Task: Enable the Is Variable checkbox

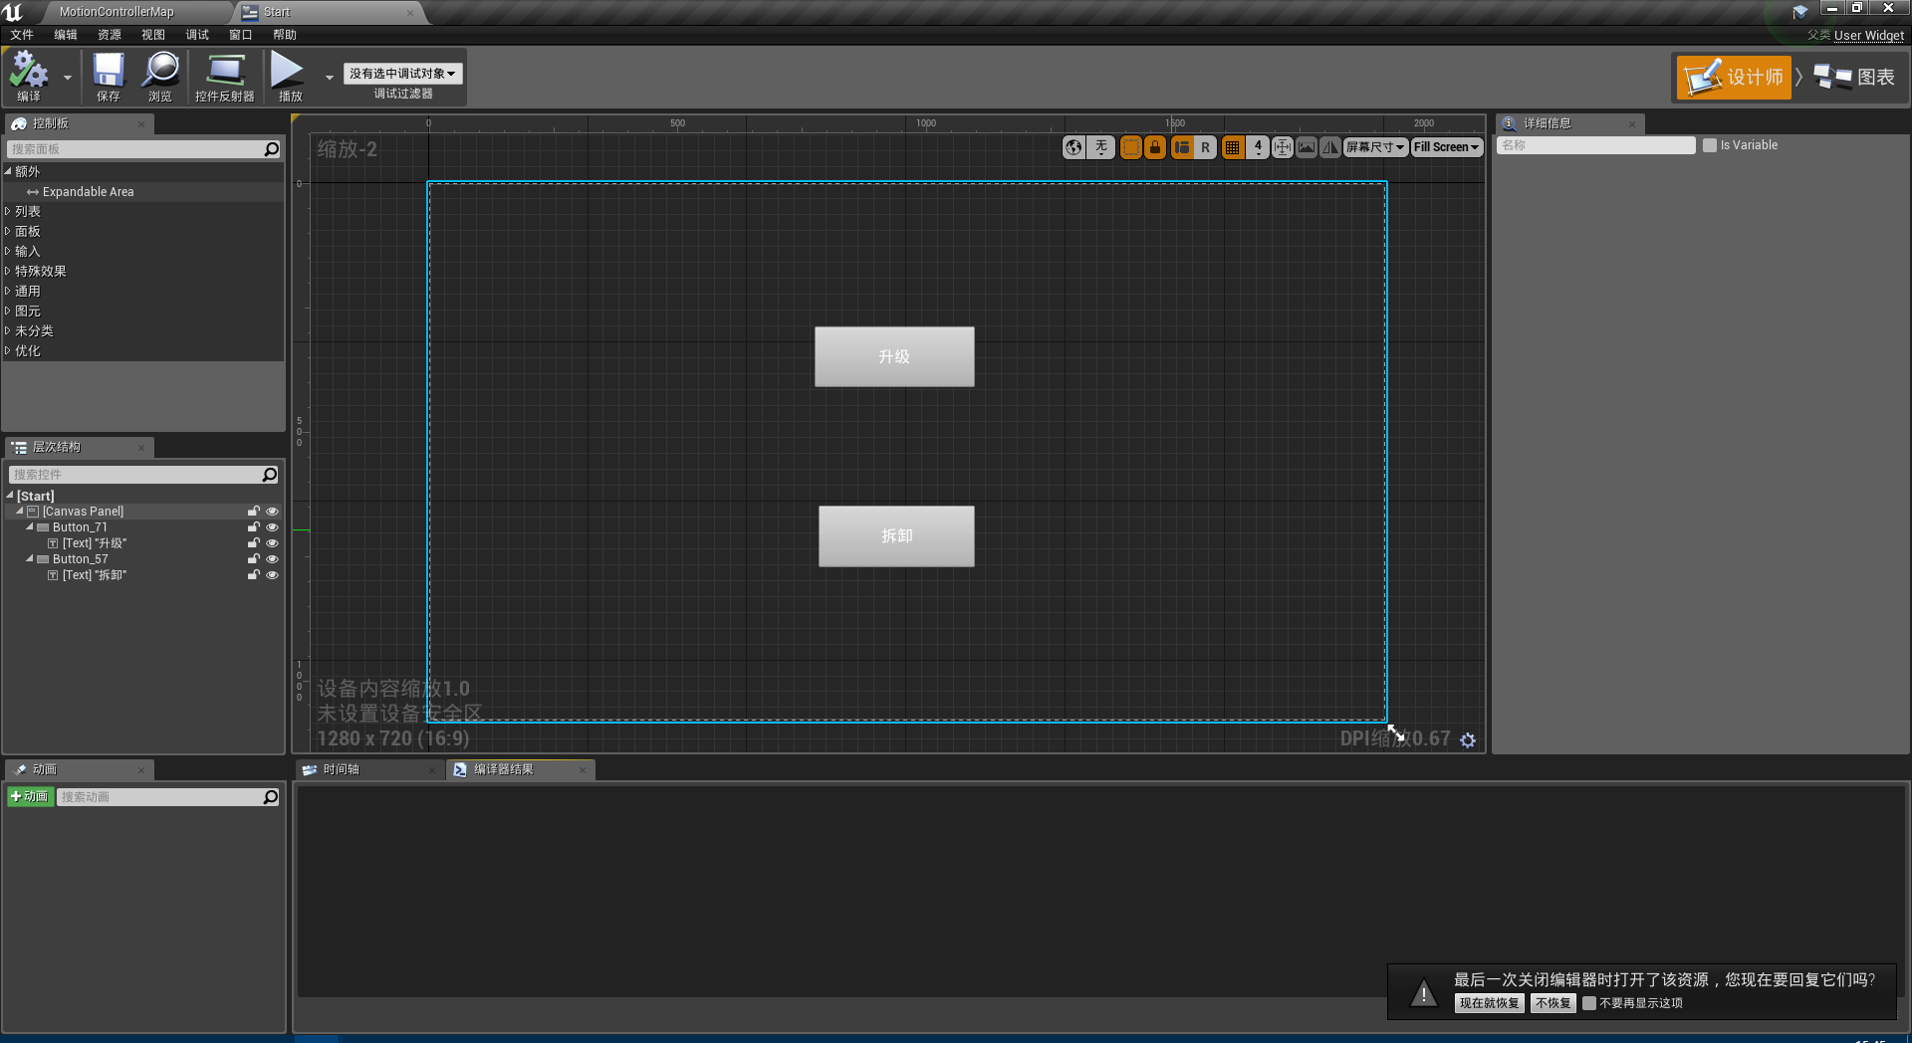Action: 1711,145
